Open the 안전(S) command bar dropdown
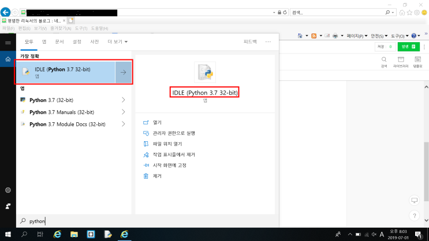 [379, 36]
